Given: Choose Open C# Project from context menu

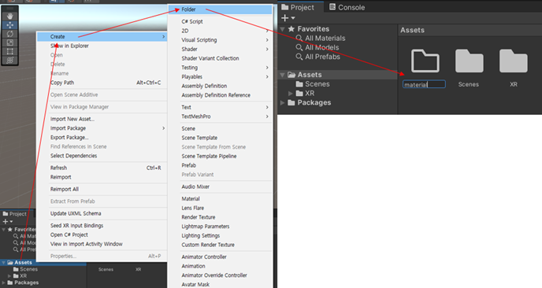Looking at the screenshot, I should click(x=69, y=234).
